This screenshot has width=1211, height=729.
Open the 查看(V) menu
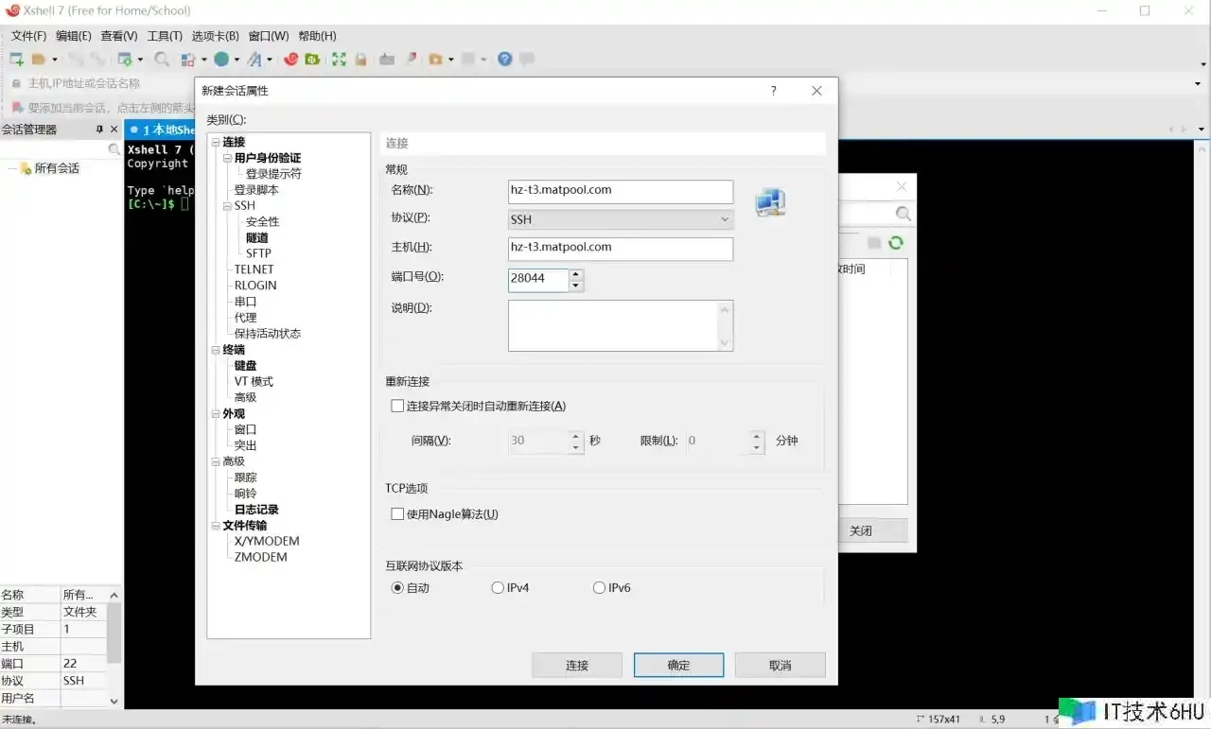tap(119, 36)
